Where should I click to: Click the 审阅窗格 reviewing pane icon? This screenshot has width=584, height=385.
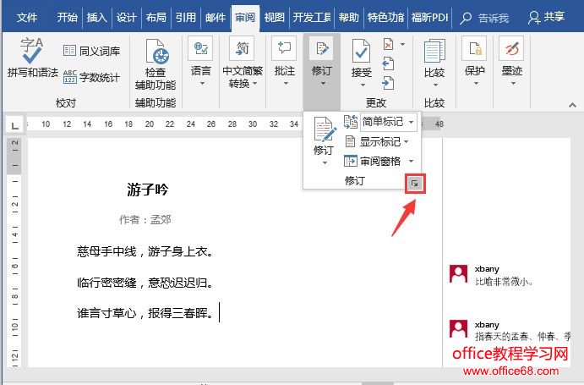(350, 161)
